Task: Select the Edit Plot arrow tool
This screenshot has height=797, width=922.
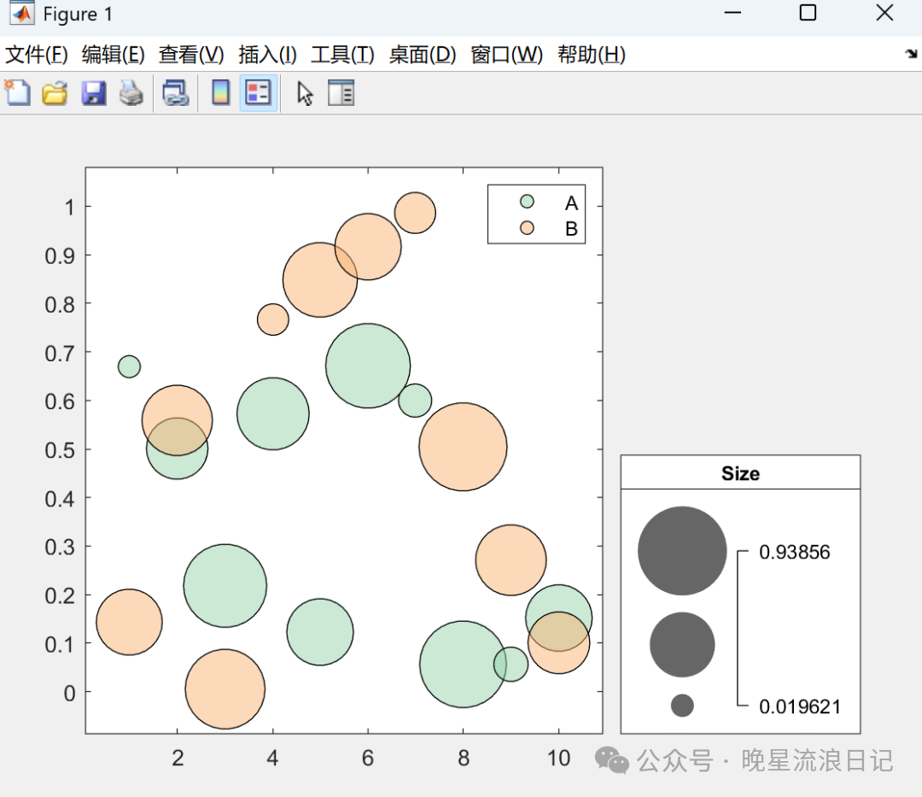Action: 305,93
